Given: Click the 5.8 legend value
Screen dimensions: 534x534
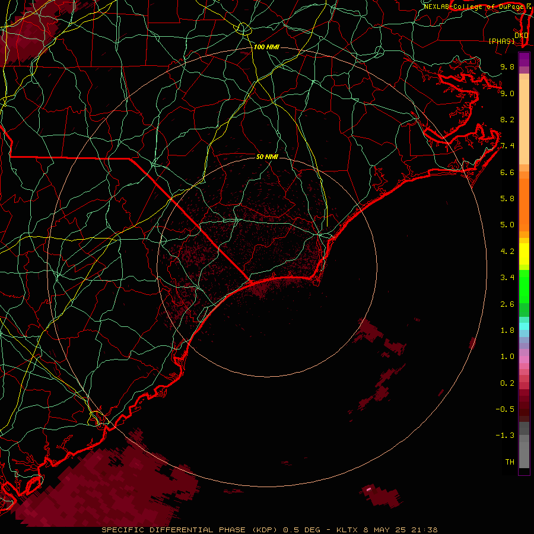Looking at the screenshot, I should pos(507,199).
